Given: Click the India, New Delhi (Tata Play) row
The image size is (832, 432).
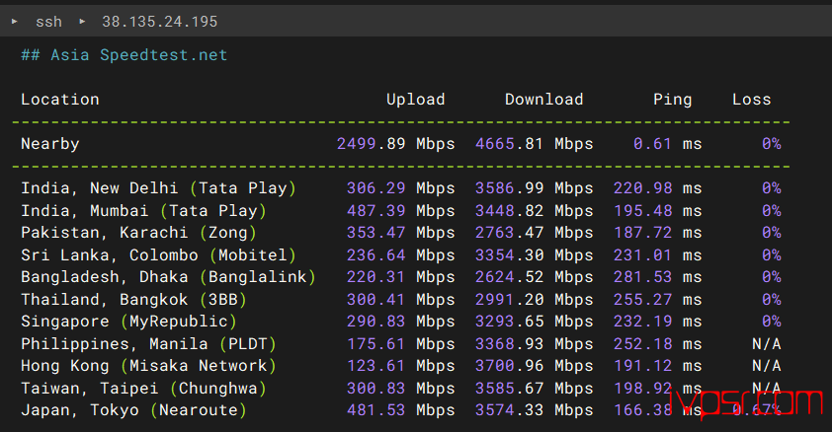Looking at the screenshot, I should [x=400, y=188].
